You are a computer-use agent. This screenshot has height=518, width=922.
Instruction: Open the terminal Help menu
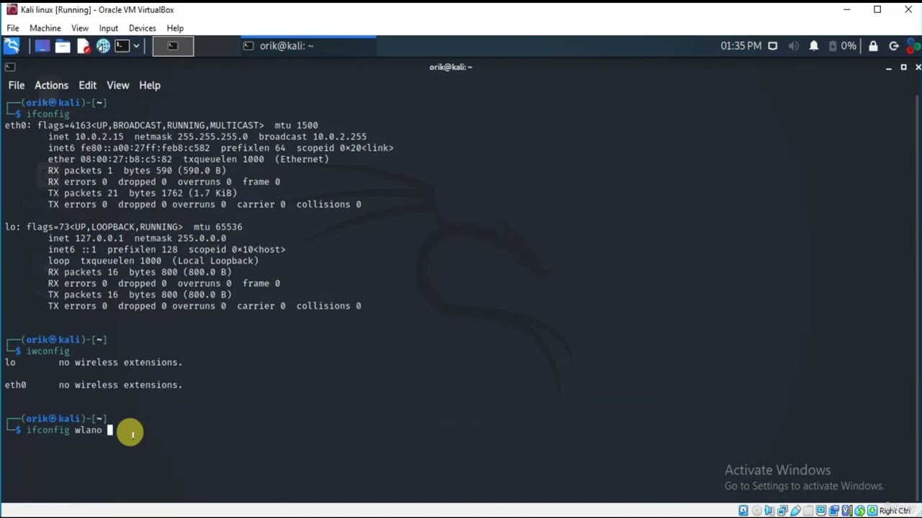(150, 85)
